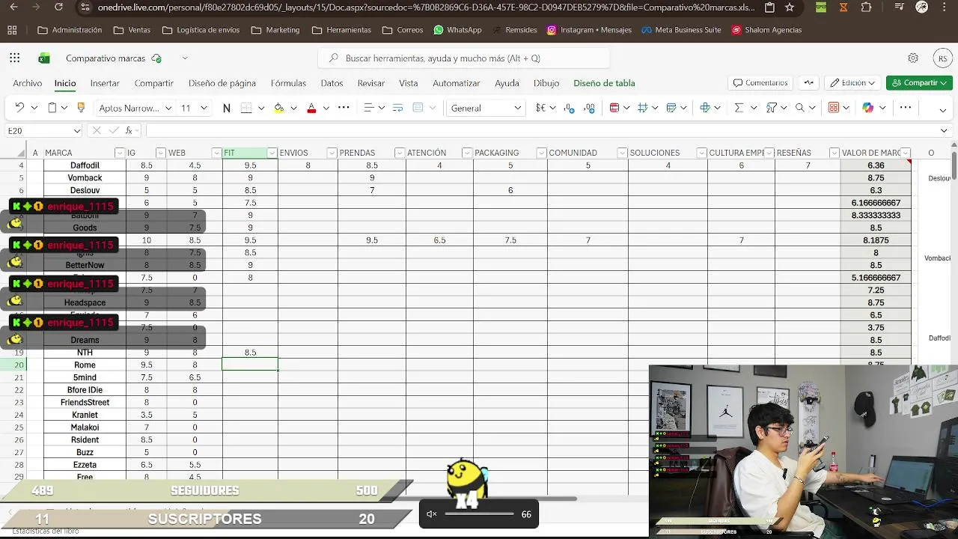Open the MARCA column filter dropdown
The width and height of the screenshot is (958, 539).
coord(120,153)
